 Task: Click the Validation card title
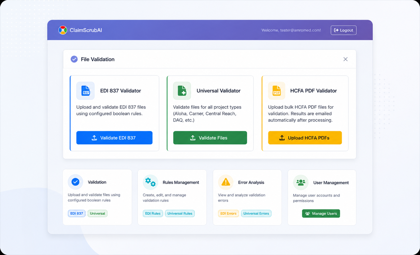97,182
